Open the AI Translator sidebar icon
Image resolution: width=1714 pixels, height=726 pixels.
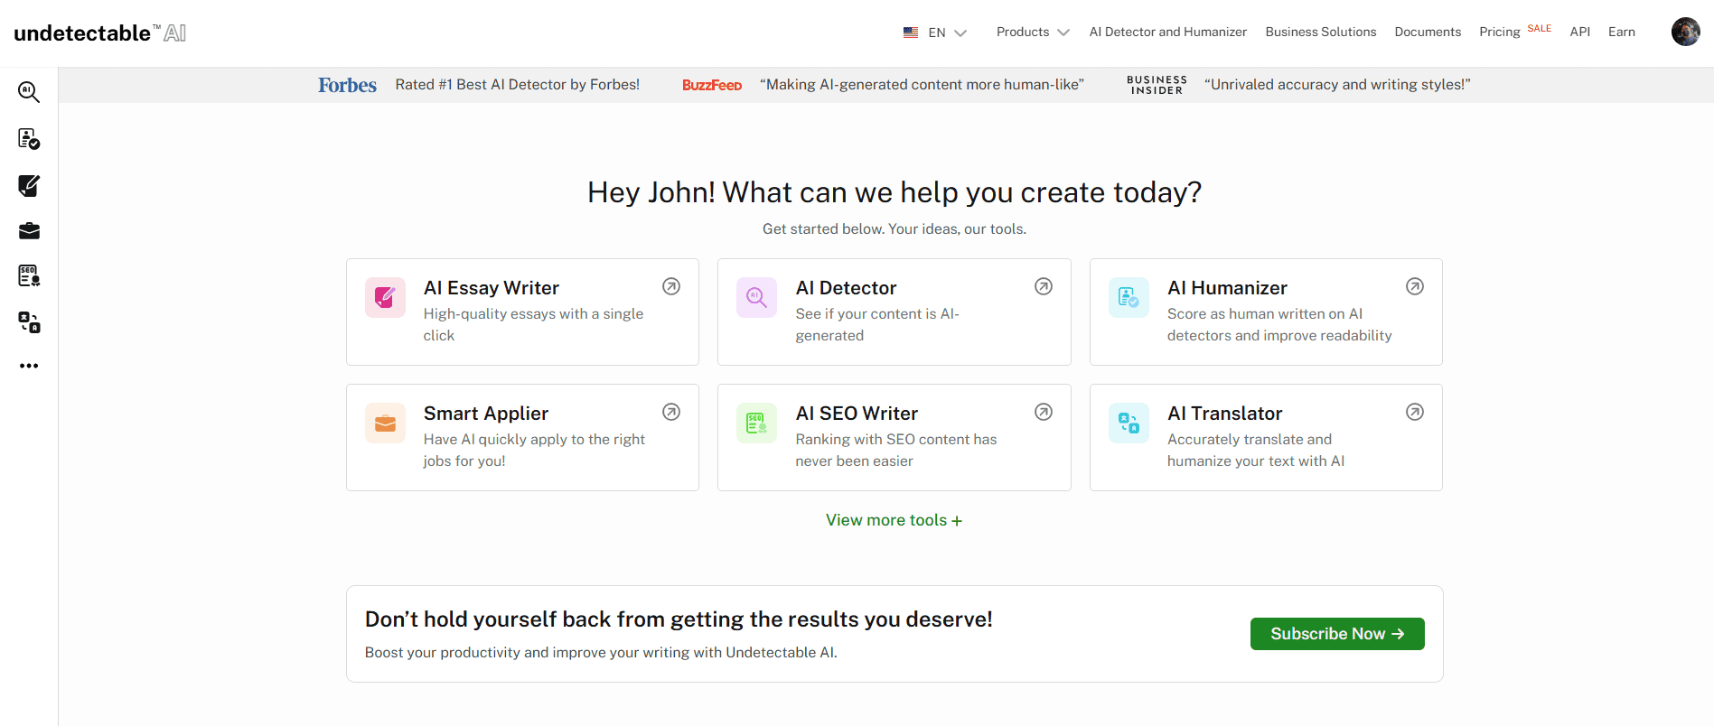coord(29,322)
